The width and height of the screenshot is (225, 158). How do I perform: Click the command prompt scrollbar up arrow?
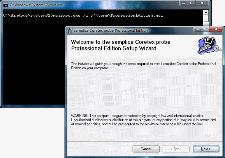206,12
